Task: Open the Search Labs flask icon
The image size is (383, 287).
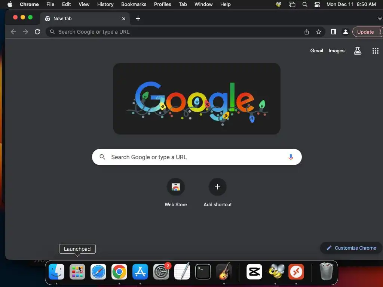Action: [357, 51]
